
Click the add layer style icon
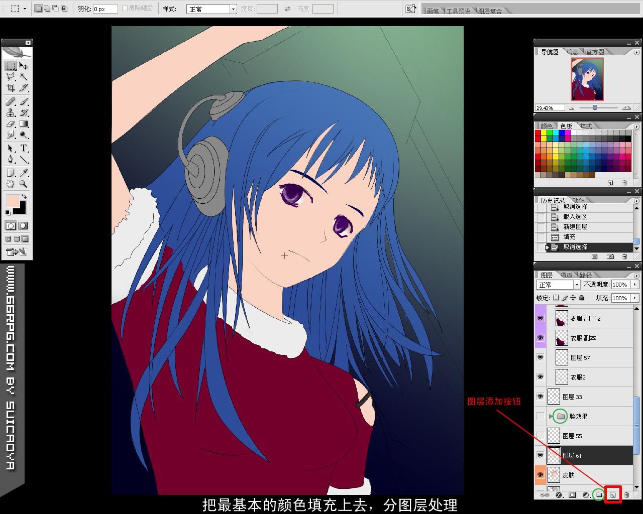click(558, 495)
